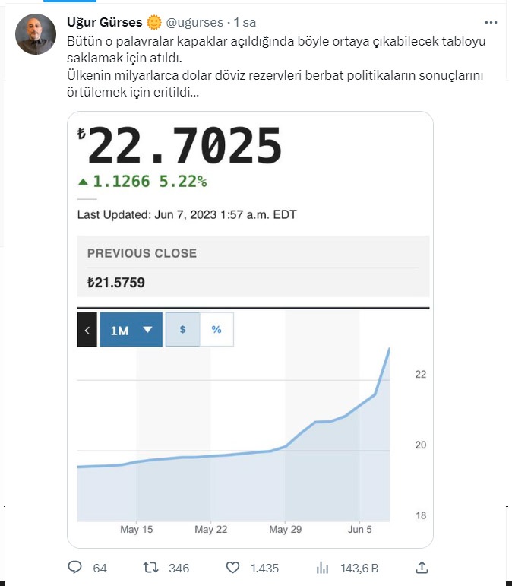Open the view analytics bar chart icon

pyautogui.click(x=322, y=568)
